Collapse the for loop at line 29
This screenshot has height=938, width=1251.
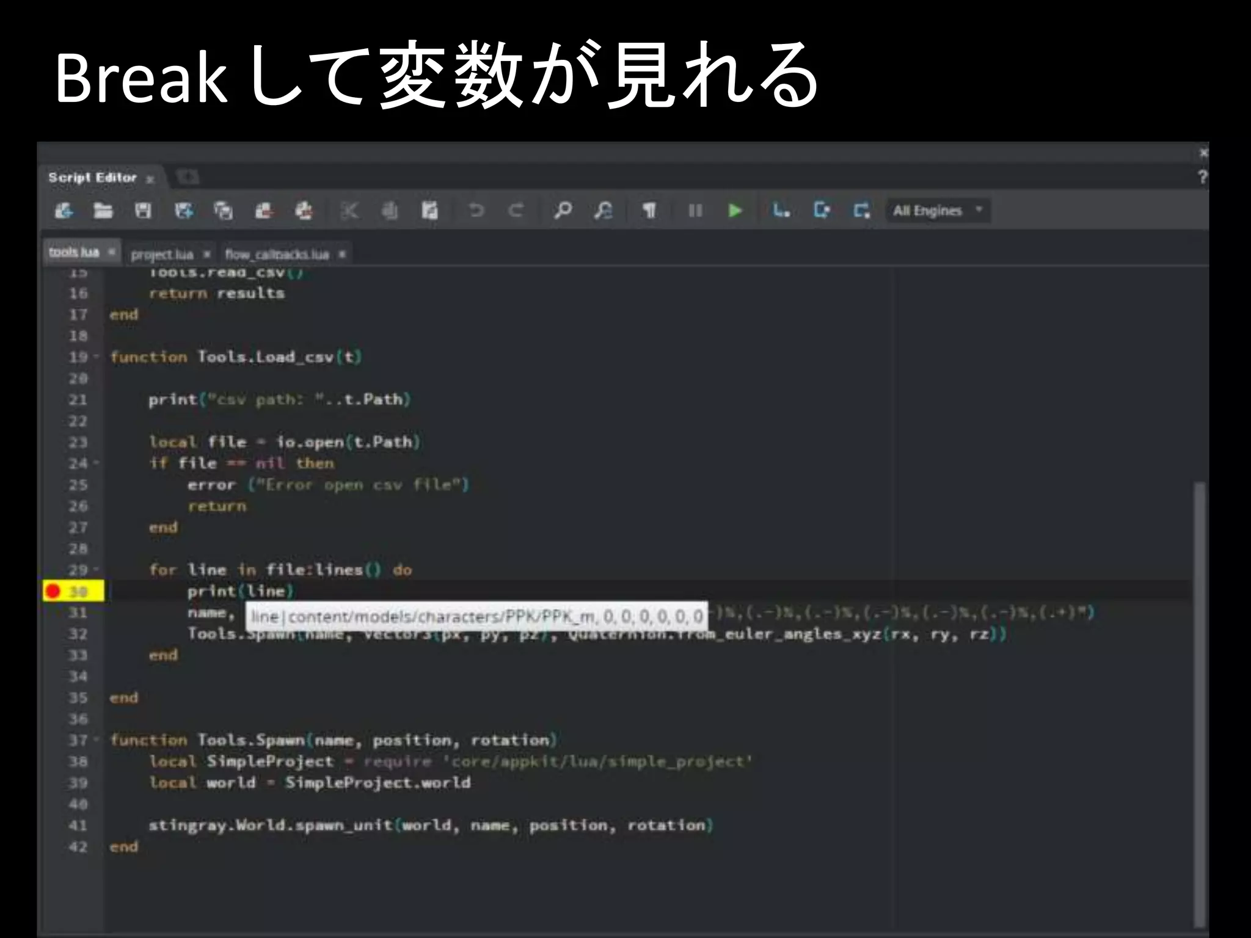click(96, 570)
